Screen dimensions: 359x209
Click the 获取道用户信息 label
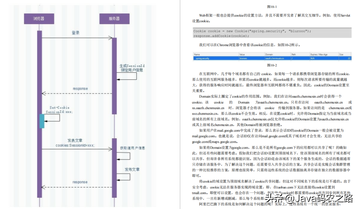[132, 148]
